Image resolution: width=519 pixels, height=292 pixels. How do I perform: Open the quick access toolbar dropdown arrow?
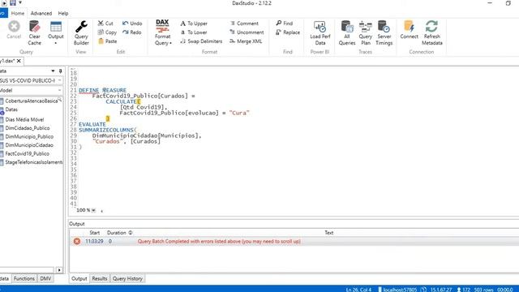[x=19, y=2]
